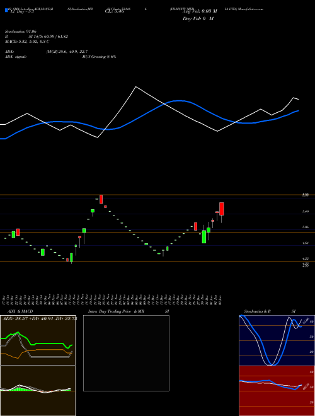
Task: Click the red candle at the November price peak
Action: [x=101, y=199]
